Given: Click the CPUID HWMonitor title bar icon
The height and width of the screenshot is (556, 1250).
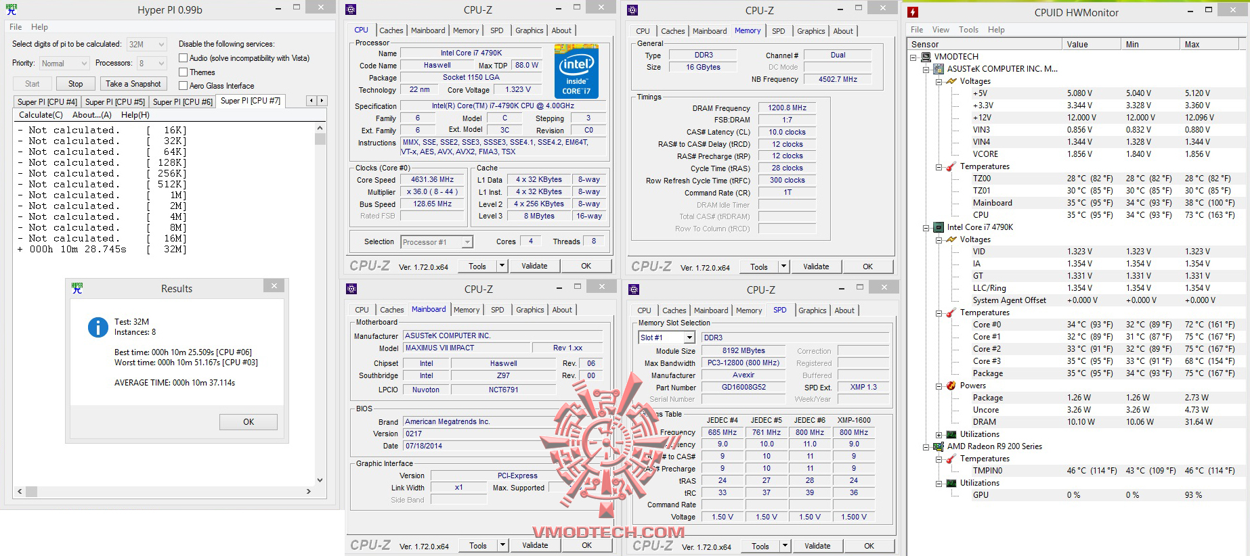Looking at the screenshot, I should click(913, 11).
